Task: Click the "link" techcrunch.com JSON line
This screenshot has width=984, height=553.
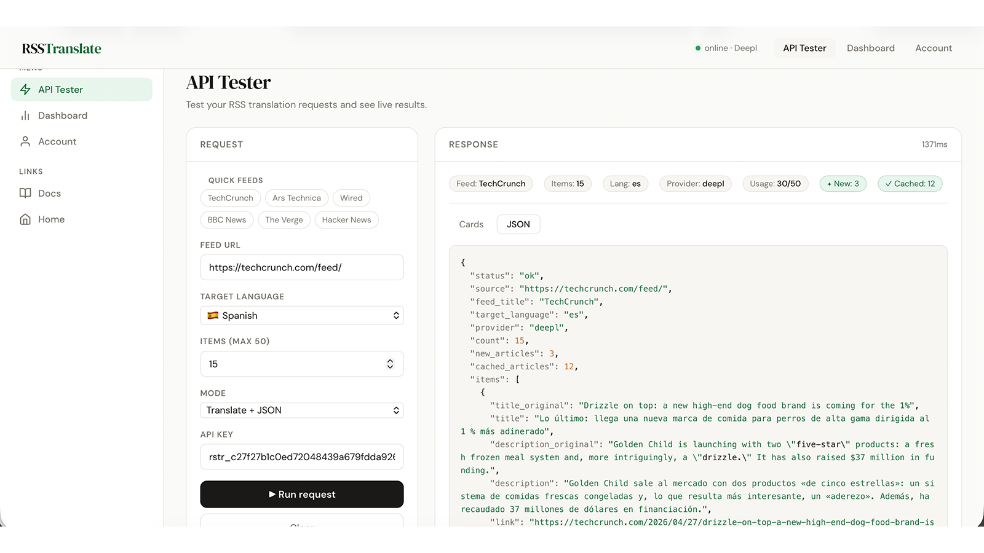Action: pyautogui.click(x=712, y=522)
